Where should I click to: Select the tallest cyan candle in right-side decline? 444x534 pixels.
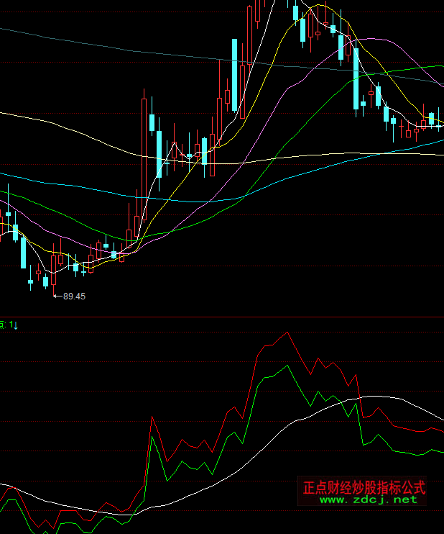click(x=356, y=78)
